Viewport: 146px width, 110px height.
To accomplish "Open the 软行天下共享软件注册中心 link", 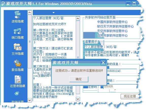I will [115, 26].
